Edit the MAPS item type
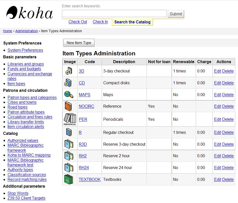 click(217, 95)
